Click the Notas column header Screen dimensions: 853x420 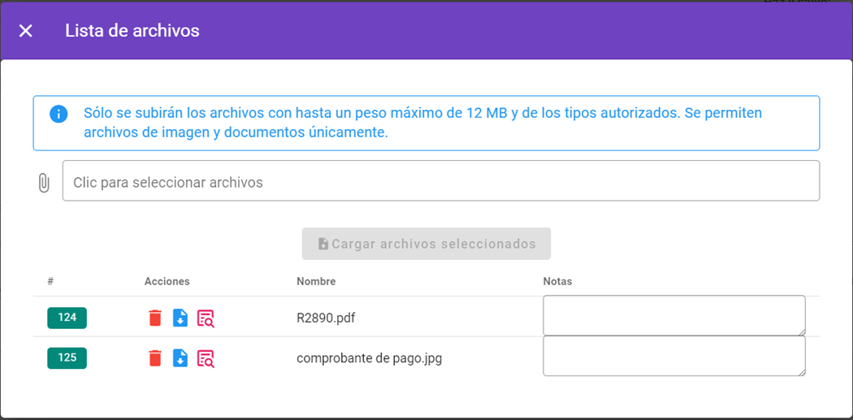557,282
